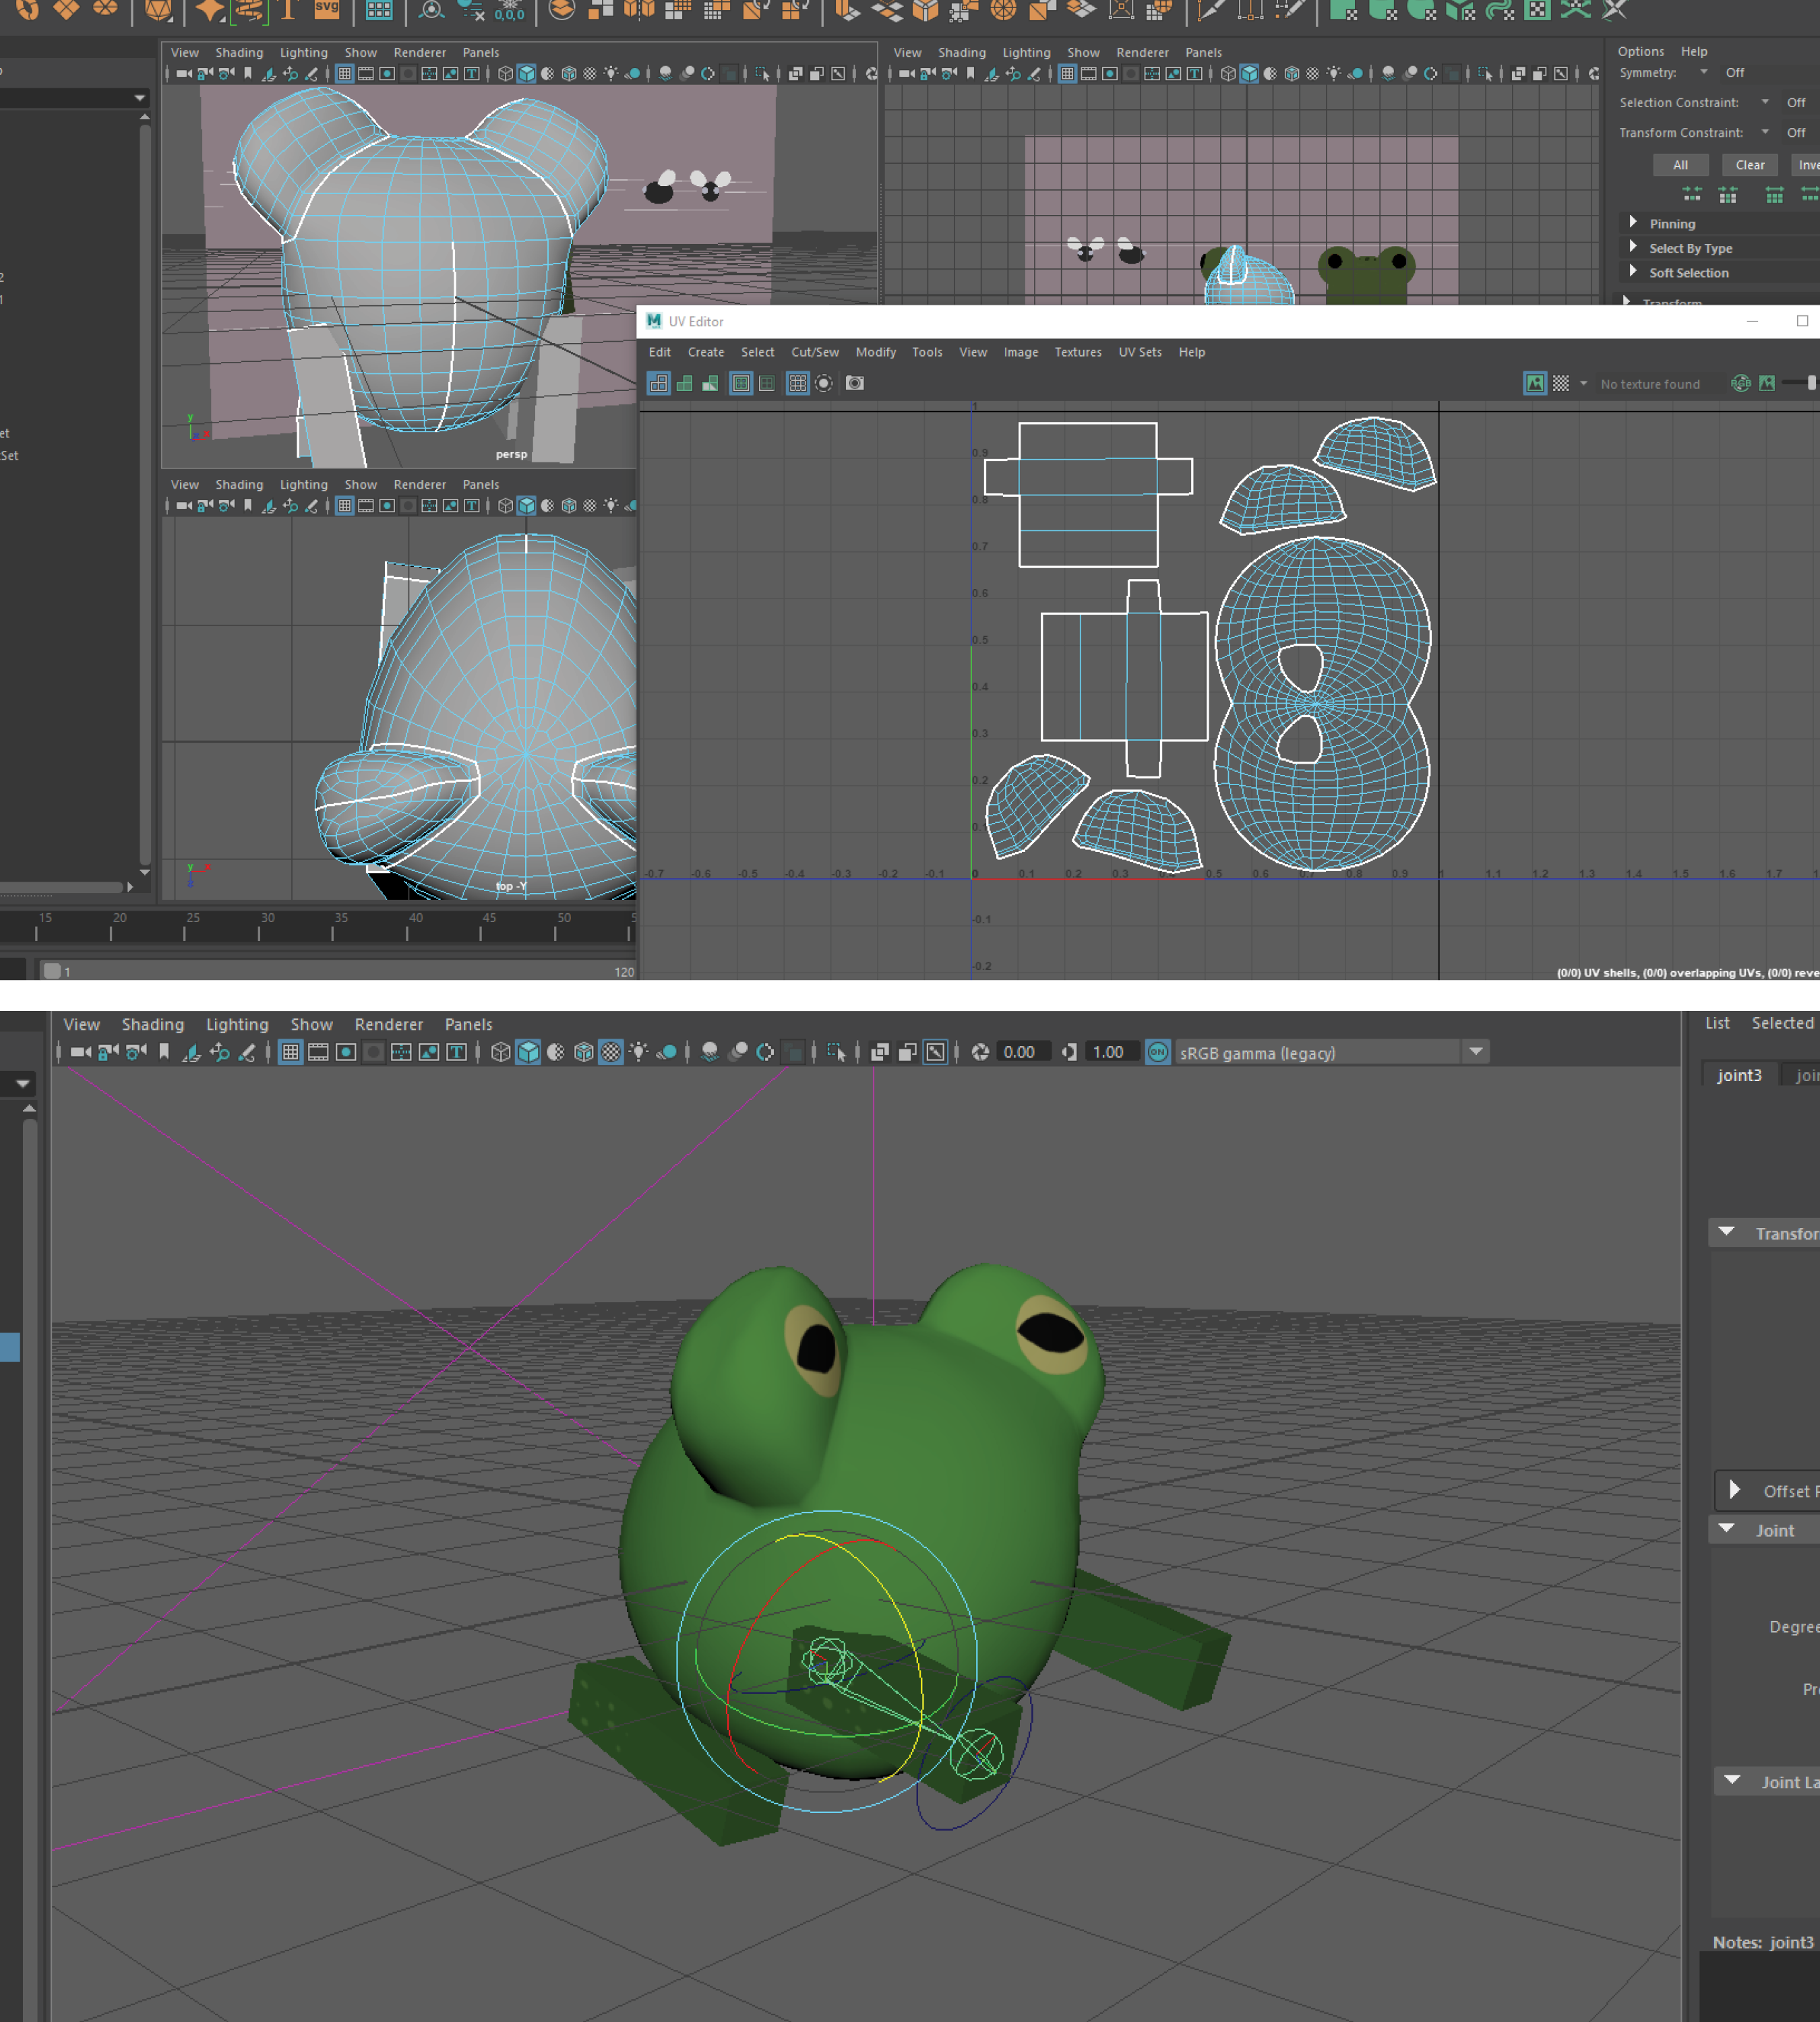1820x2022 pixels.
Task: Open Renderer menu in persp viewport
Action: pyautogui.click(x=420, y=52)
